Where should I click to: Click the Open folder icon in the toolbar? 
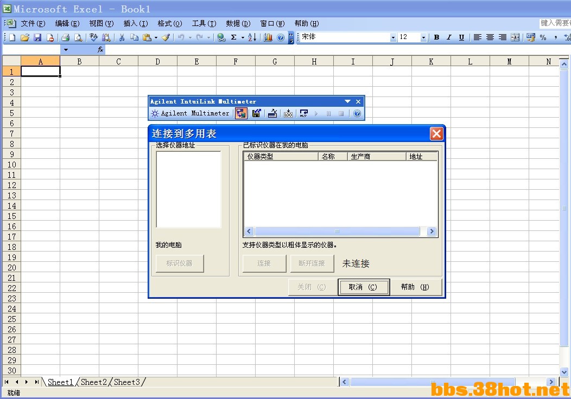(x=25, y=37)
